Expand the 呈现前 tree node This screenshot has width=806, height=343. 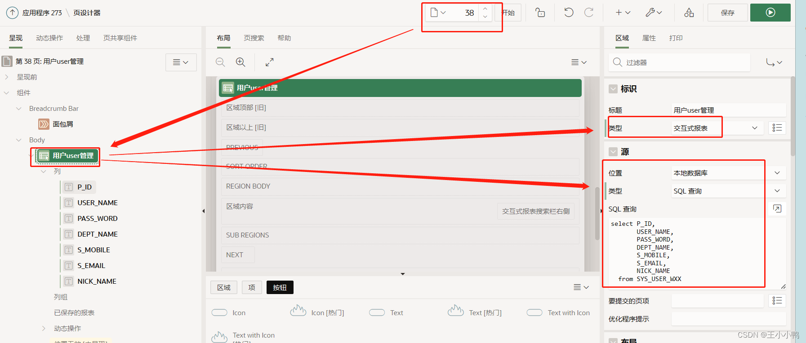[x=7, y=77]
